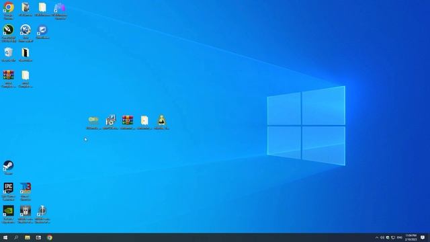
Task: Open taskbar Search
Action: click(x=16, y=237)
